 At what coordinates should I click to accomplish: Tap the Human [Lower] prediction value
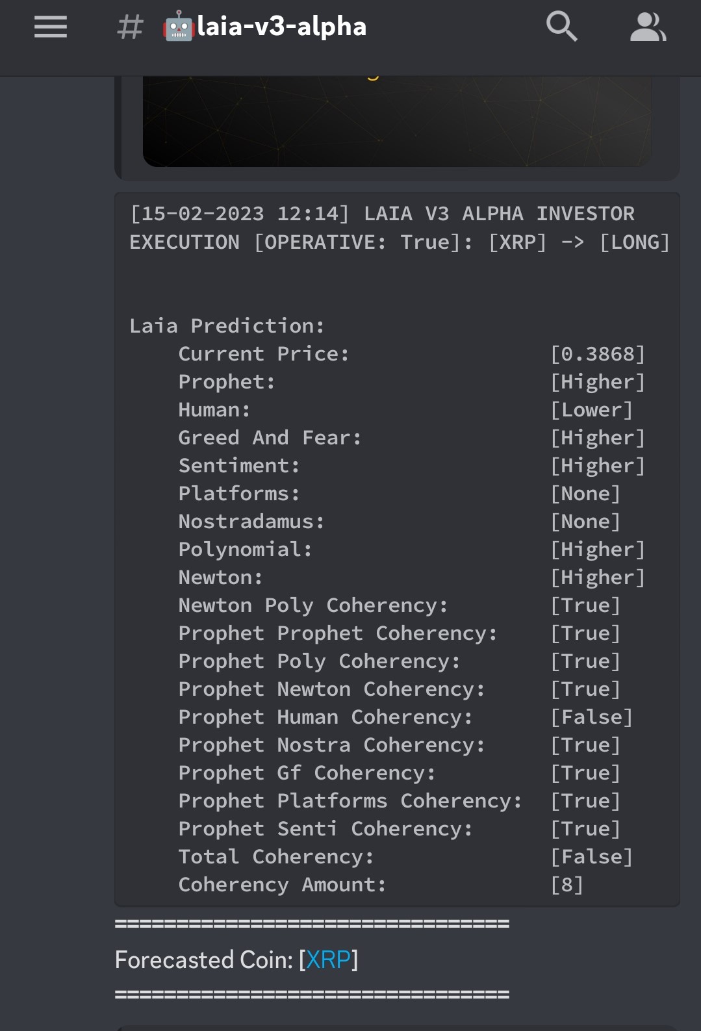pyautogui.click(x=591, y=410)
